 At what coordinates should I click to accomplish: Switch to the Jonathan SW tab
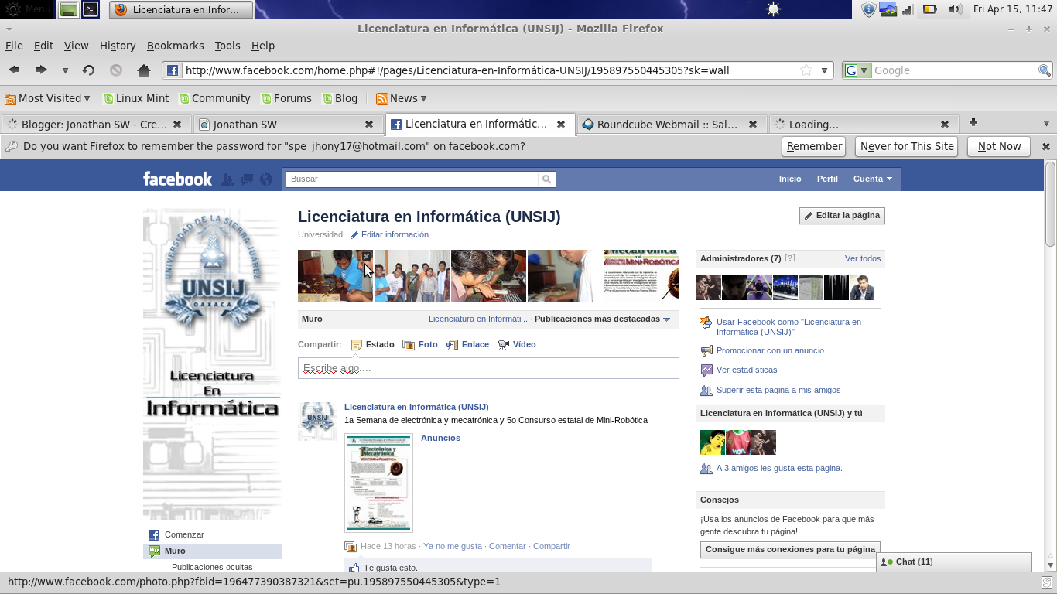(287, 124)
